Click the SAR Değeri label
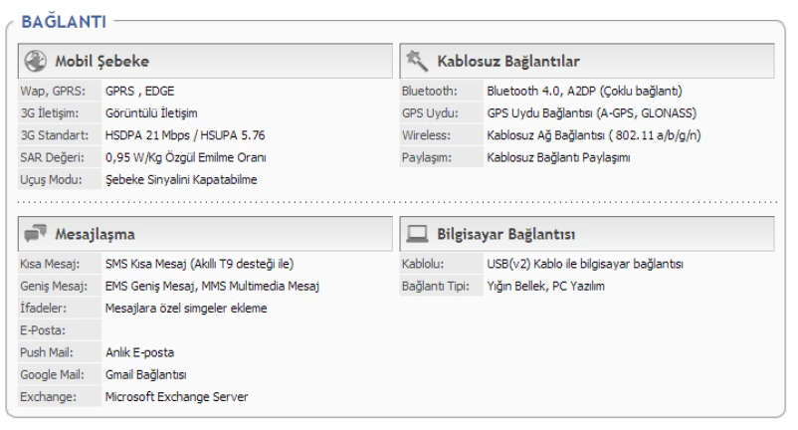The image size is (798, 430). click(48, 157)
